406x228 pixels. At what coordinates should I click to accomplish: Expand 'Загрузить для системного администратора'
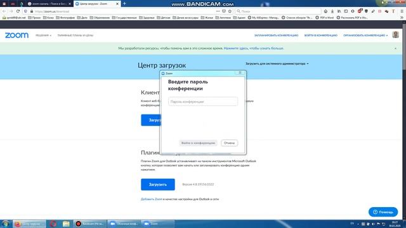coord(277,63)
